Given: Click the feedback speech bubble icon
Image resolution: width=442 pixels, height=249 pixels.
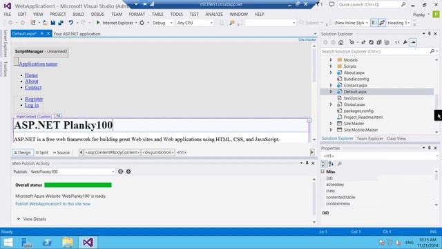Looking at the screenshot, I should (x=331, y=5).
